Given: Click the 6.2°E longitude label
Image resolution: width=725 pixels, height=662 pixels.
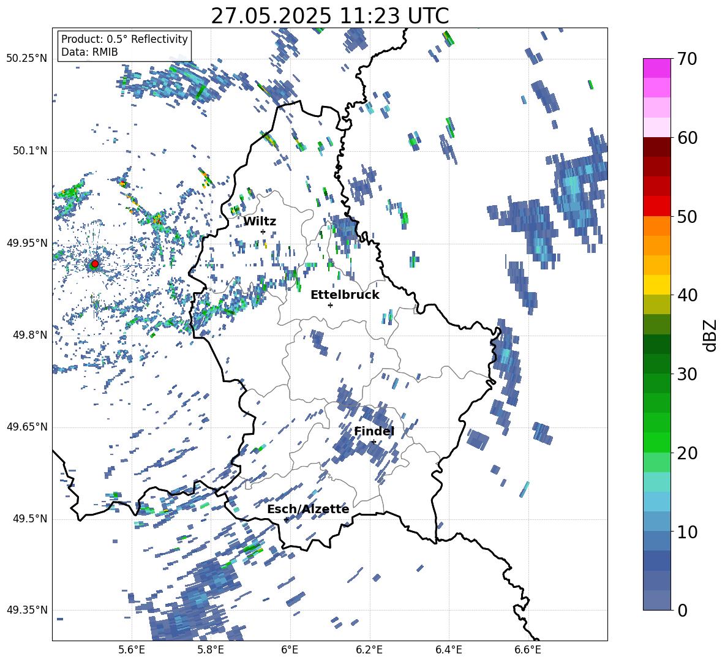Looking at the screenshot, I should click(369, 650).
